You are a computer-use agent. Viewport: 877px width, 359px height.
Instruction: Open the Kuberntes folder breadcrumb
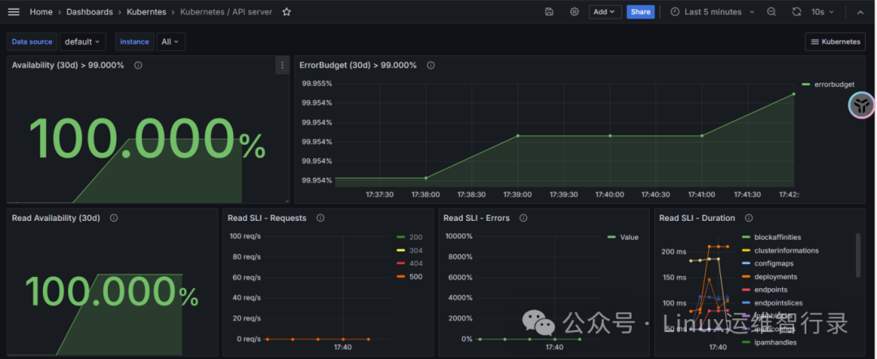tap(146, 11)
